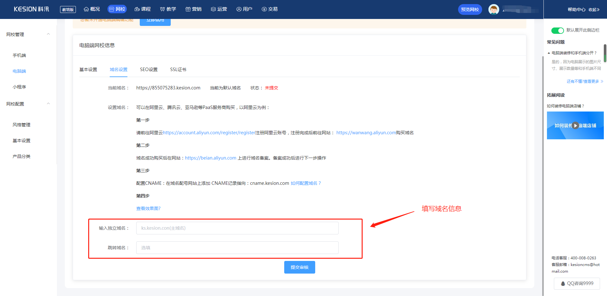
Task: Open the 营销 marketing gift icon
Action: 188,9
